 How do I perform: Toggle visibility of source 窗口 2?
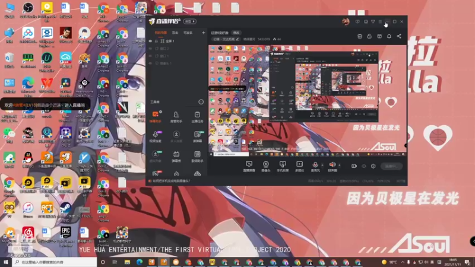[x=150, y=49]
